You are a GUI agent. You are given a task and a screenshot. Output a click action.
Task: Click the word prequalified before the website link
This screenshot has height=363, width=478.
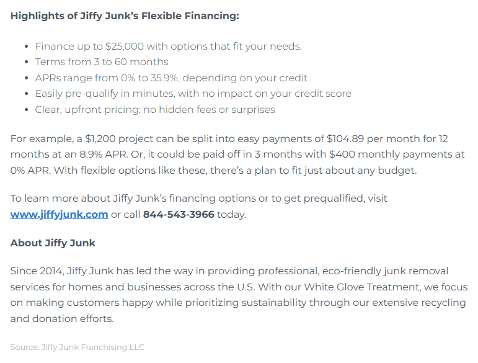point(334,199)
